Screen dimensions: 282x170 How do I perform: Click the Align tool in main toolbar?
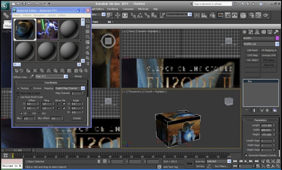point(204,15)
